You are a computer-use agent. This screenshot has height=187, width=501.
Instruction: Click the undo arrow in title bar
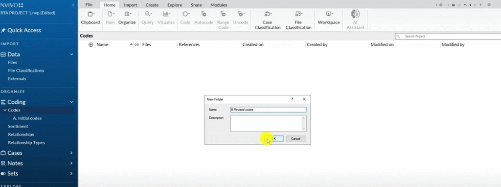(x=465, y=5)
